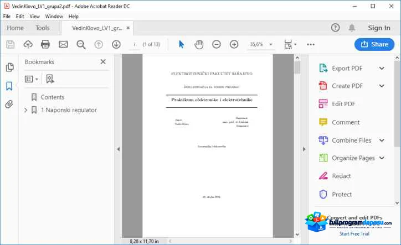Send file by email envelope icon
The image size is (401, 245).
tap(63, 44)
